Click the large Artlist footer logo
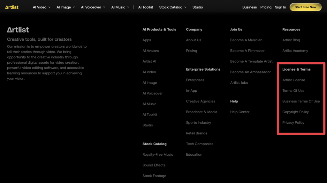 coord(18,30)
